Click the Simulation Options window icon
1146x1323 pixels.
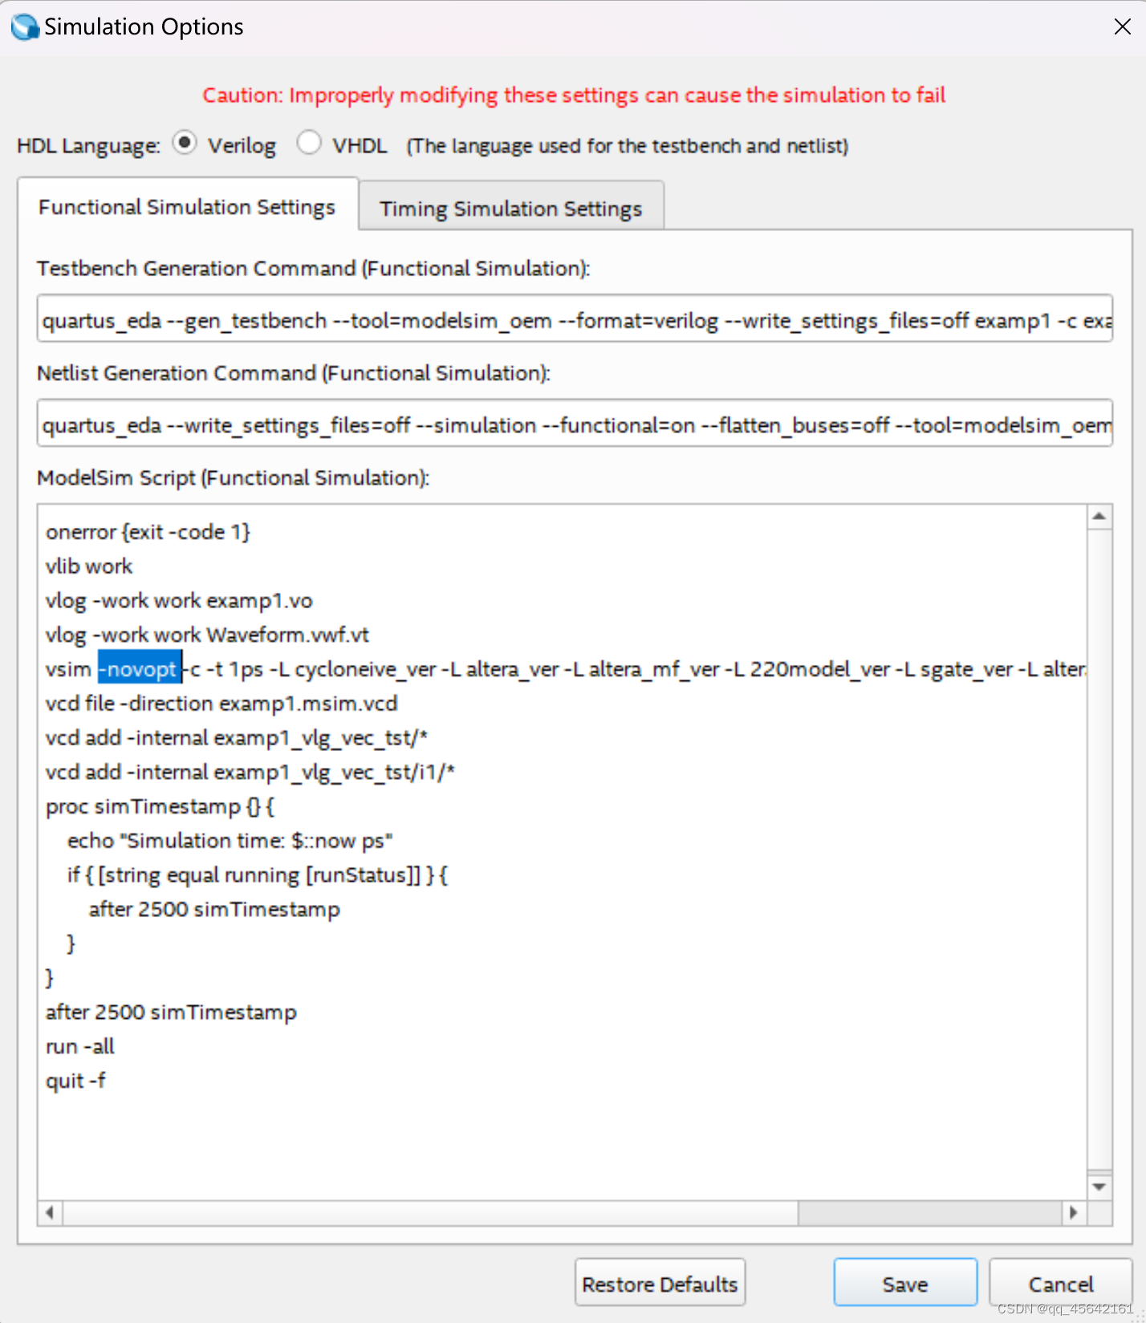point(25,26)
